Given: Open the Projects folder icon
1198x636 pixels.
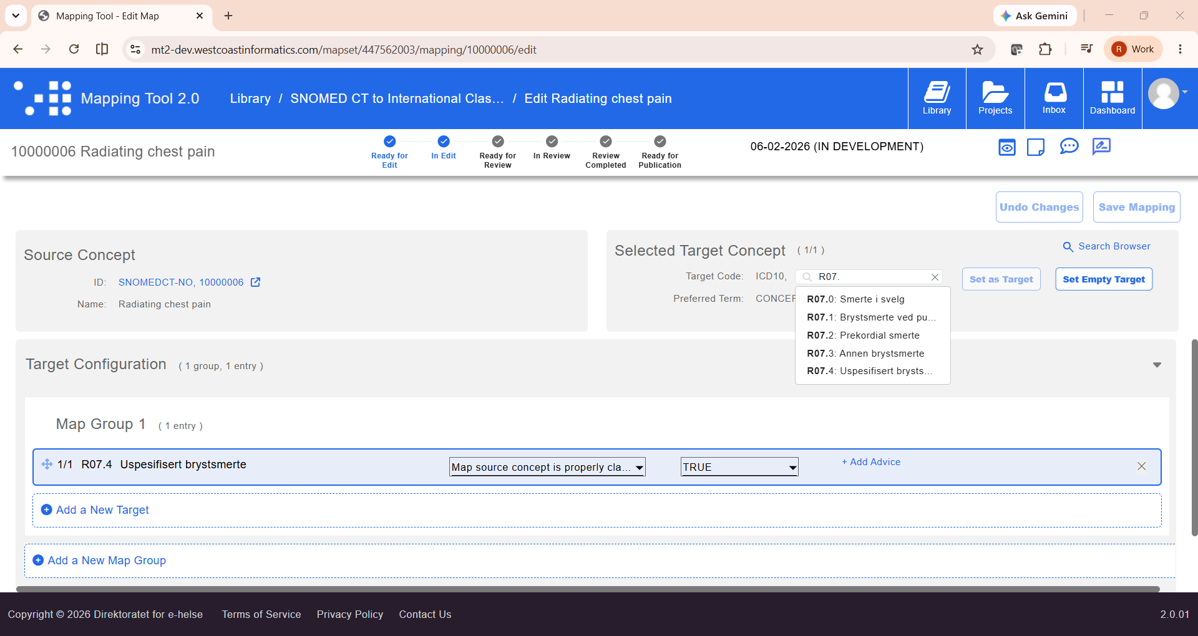Looking at the screenshot, I should coord(995,99).
